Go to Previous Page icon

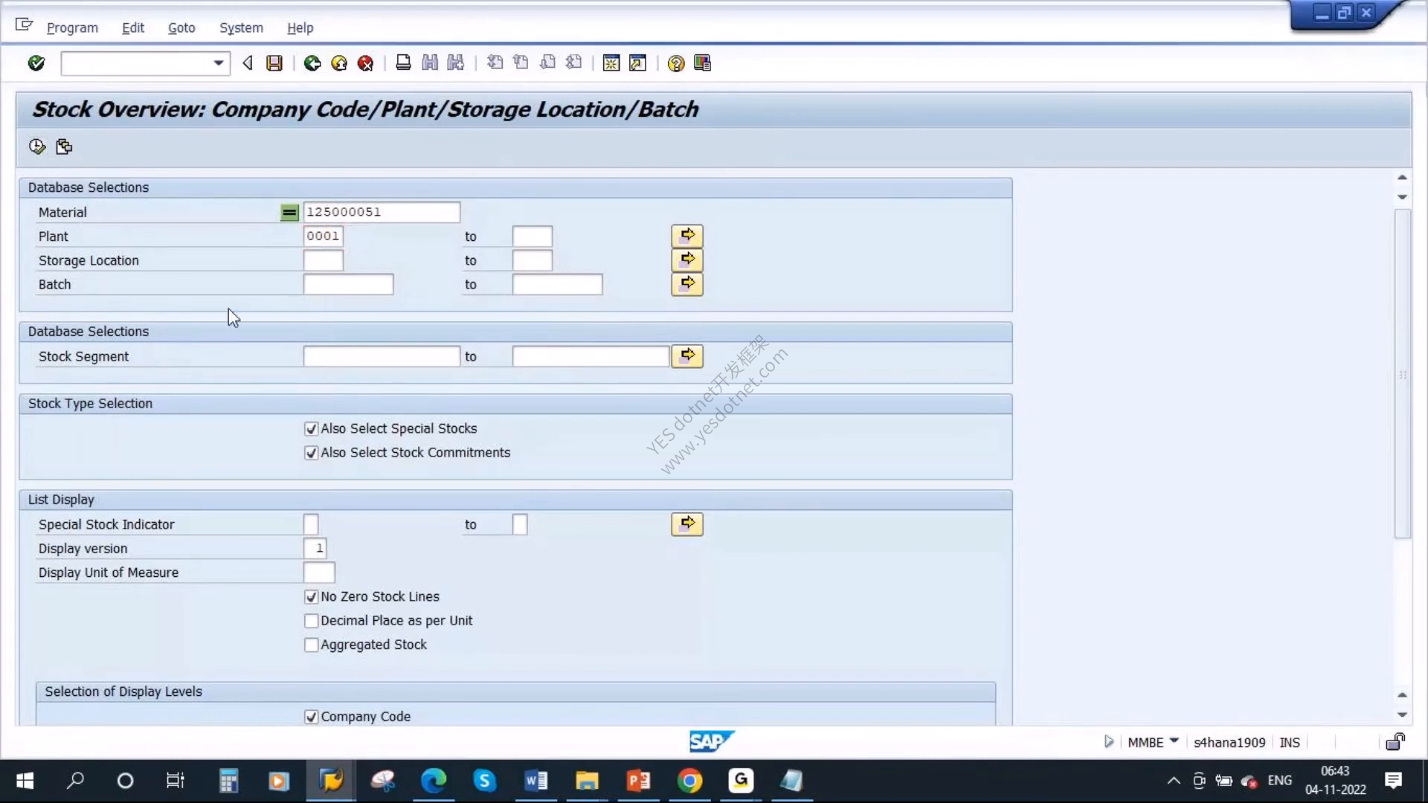pos(521,63)
